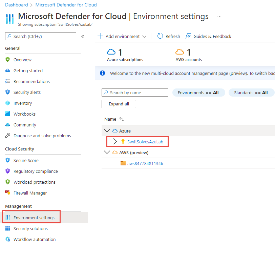Screen dimensions: 275x263
Task: Click the Inventory cube icon
Action: [7, 103]
